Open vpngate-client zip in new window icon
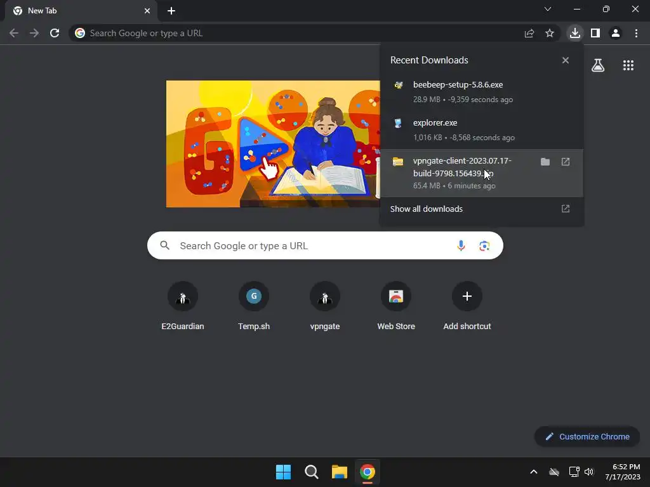This screenshot has width=650, height=487. pos(566,162)
